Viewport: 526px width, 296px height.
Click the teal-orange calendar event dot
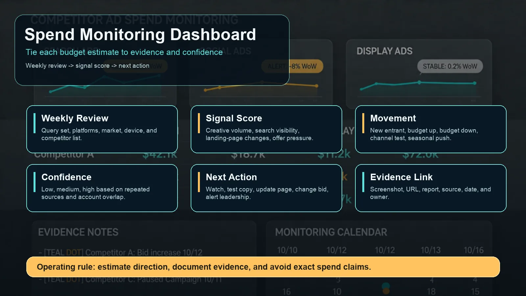[386, 288]
